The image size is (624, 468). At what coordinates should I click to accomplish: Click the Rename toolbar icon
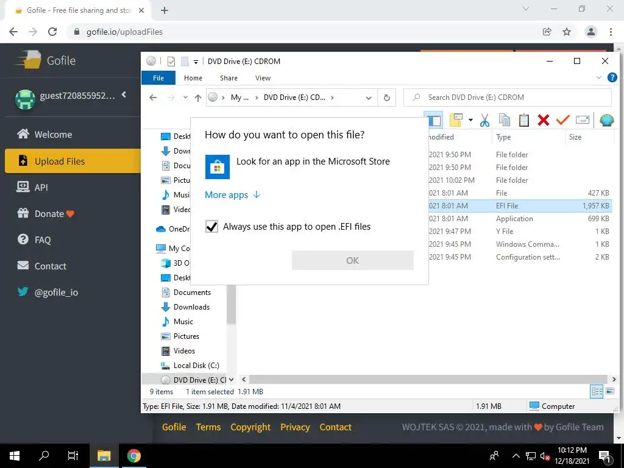coord(582,120)
